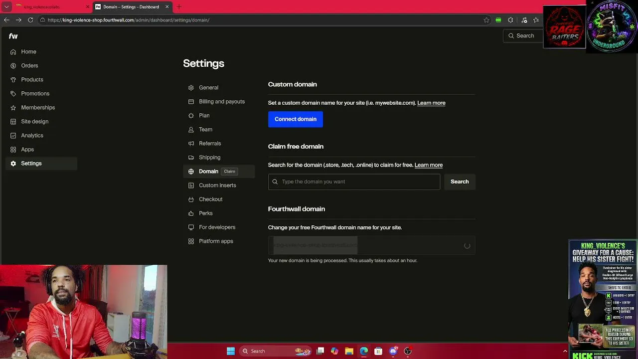Select the Products tag icon in sidebar
The width and height of the screenshot is (638, 359).
point(13,80)
